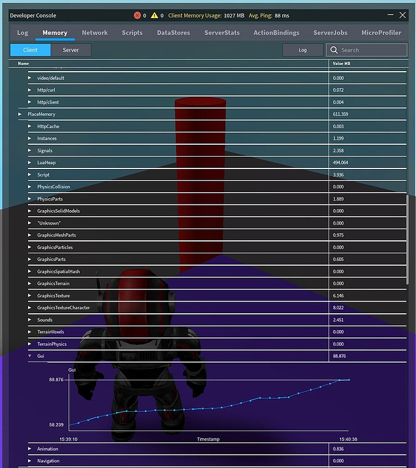Click the GraphicsTextureCharacter value 8.022
This screenshot has height=468, width=416.
[339, 308]
